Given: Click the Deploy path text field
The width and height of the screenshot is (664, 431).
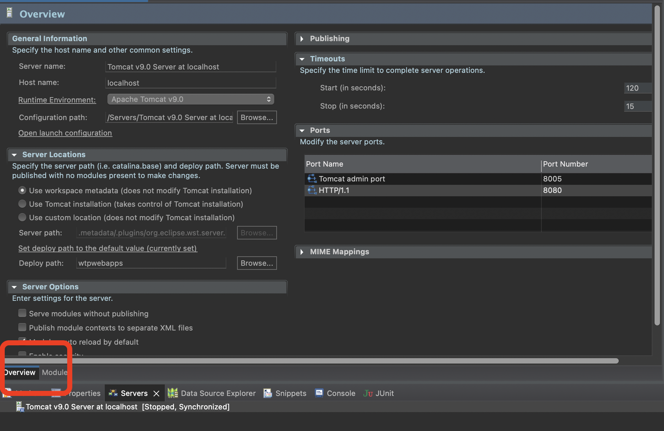Looking at the screenshot, I should (x=151, y=263).
